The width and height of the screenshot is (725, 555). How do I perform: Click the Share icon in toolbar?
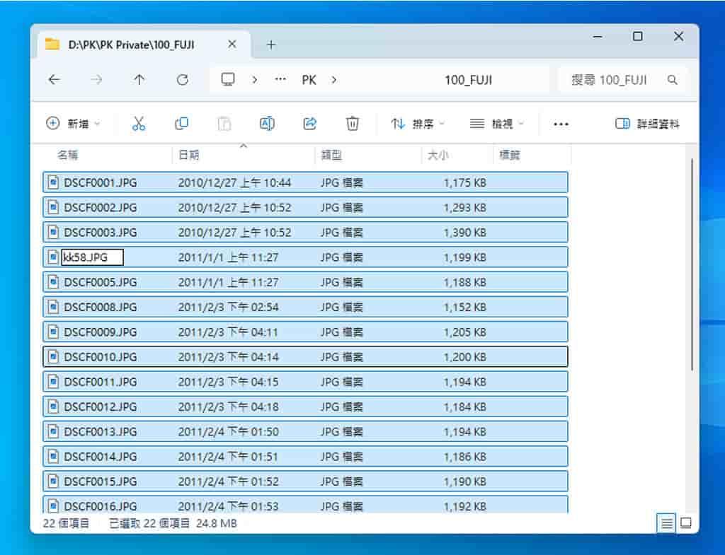point(309,124)
